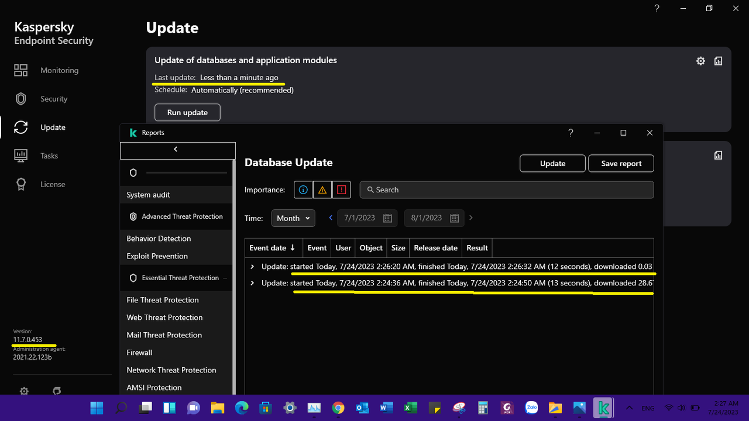749x421 pixels.
Task: Open File Explorer from taskbar
Action: [217, 408]
